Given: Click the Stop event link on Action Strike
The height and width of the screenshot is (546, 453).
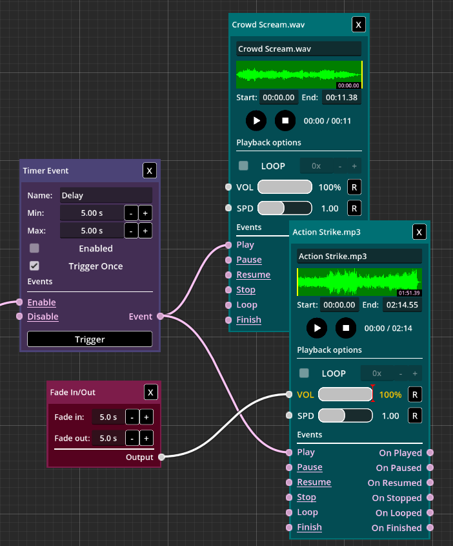Looking at the screenshot, I should 307,497.
